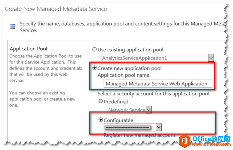Image resolution: width=233 pixels, height=150 pixels.
Task: Click the AnalyticsServiceApplication1 text in the combo box
Action: [x=134, y=58]
